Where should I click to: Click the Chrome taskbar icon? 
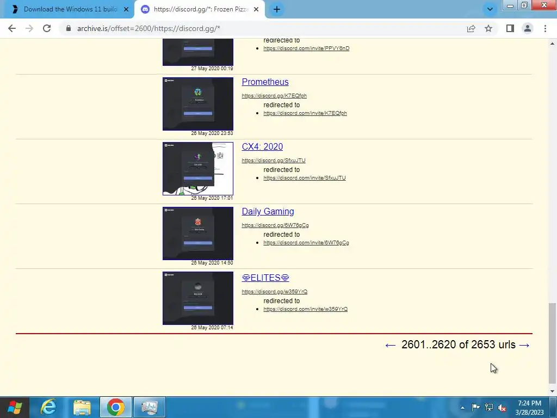click(116, 407)
